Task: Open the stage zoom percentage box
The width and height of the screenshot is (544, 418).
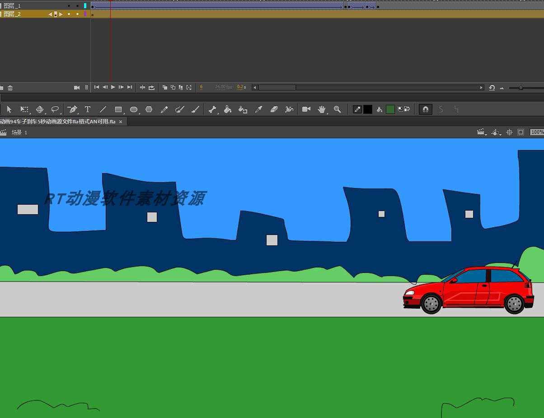Action: [x=537, y=132]
